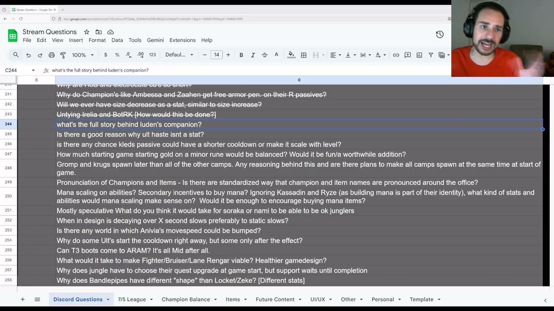Decrease decimal places

(128, 55)
